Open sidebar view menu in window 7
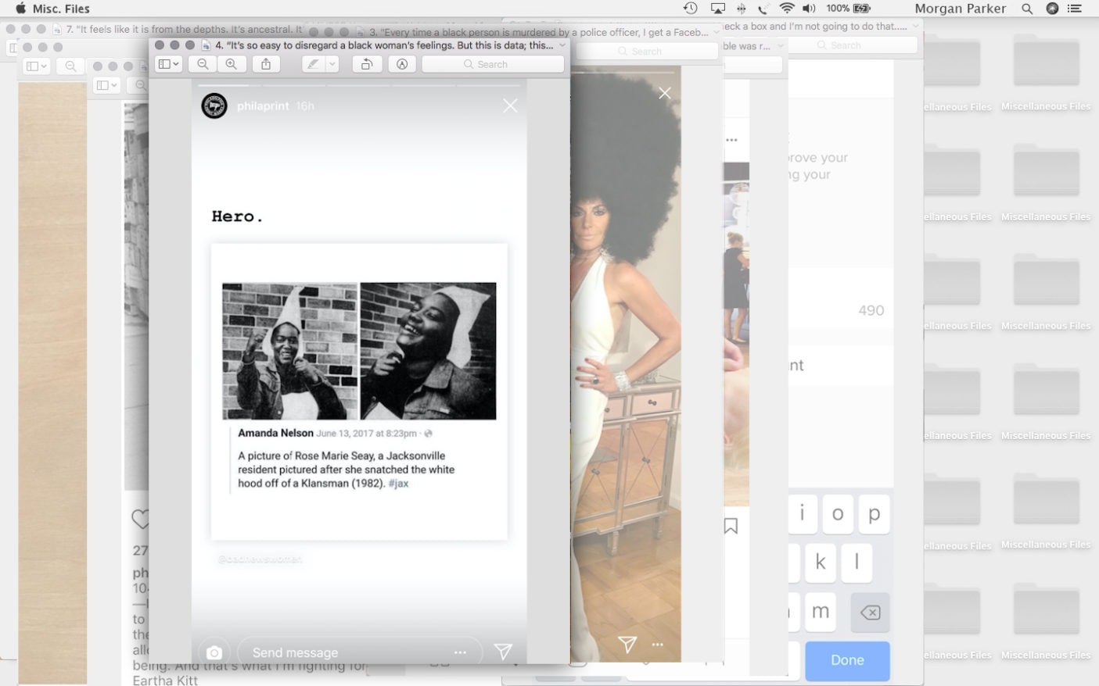The width and height of the screenshot is (1099, 686). tap(37, 66)
